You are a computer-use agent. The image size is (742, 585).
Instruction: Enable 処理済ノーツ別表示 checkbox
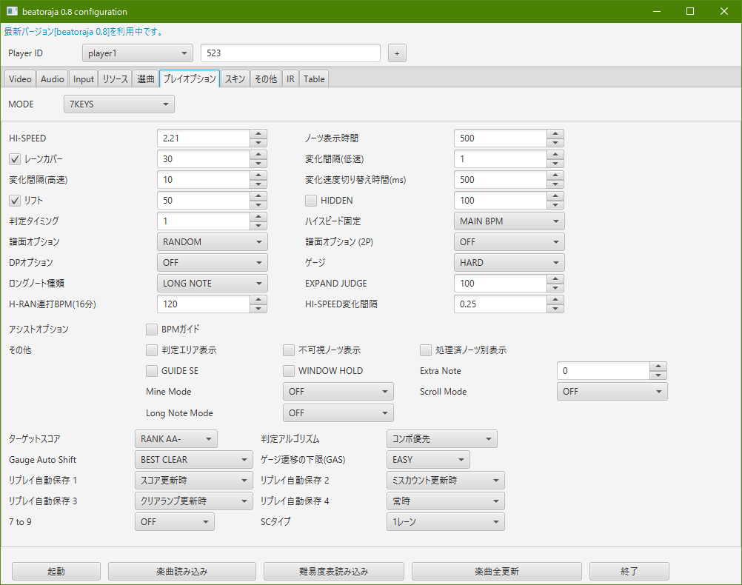click(426, 350)
